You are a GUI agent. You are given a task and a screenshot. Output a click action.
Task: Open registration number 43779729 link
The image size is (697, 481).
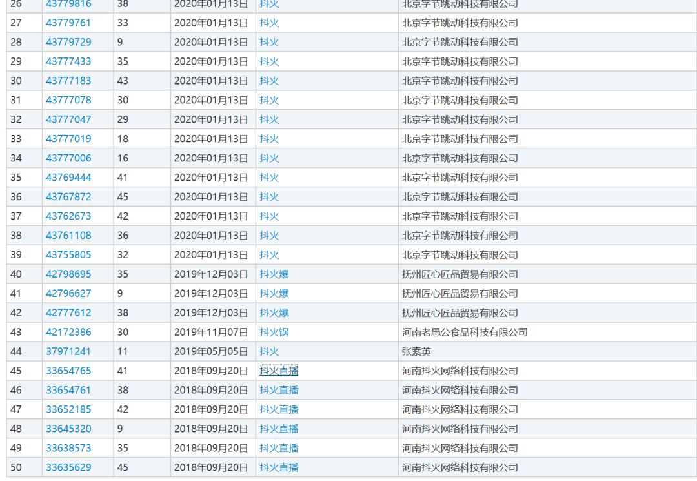tap(68, 42)
